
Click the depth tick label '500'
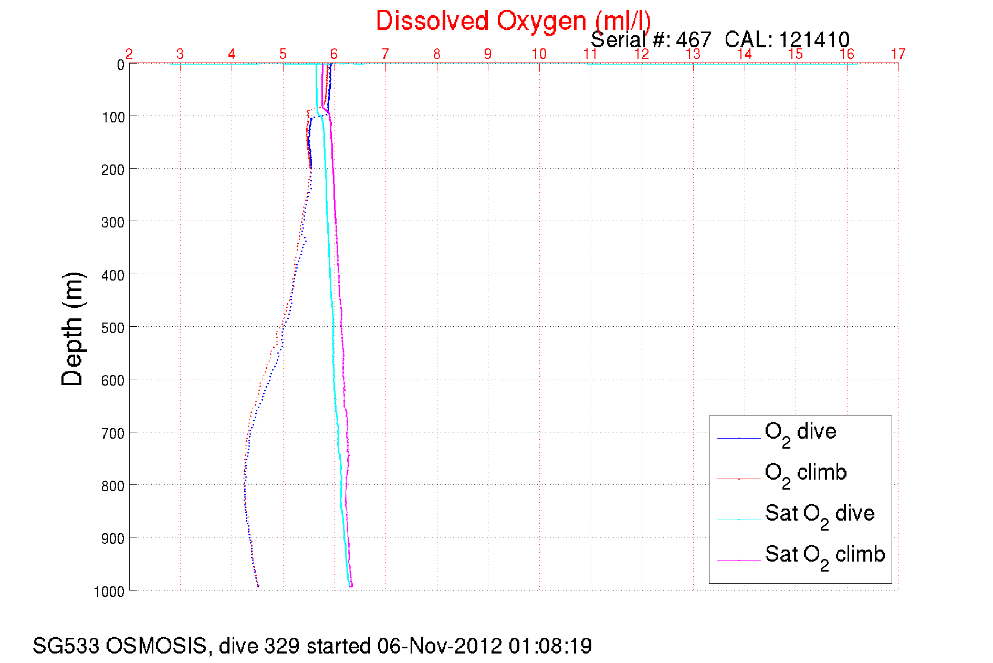pyautogui.click(x=113, y=328)
